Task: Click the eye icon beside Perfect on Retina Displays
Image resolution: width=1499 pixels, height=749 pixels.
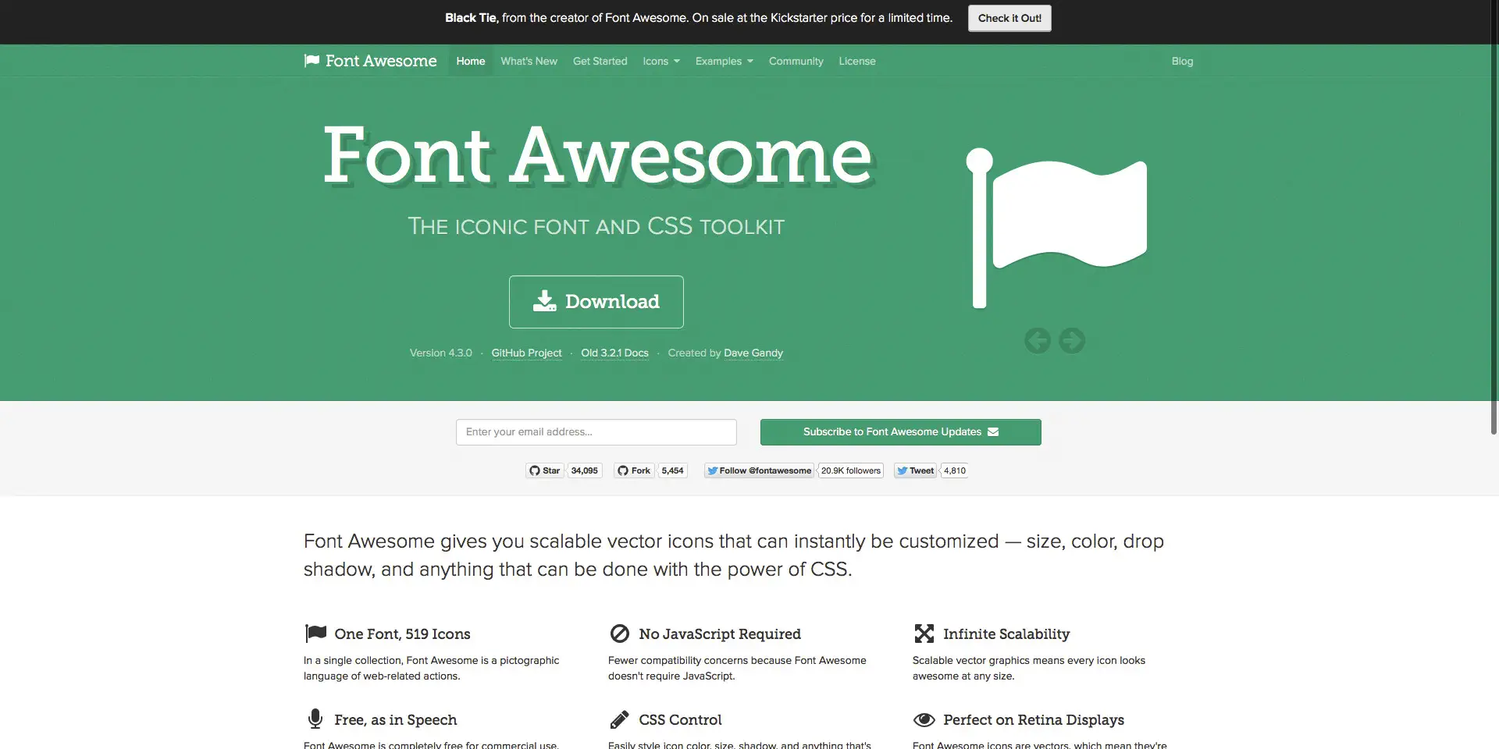Action: [924, 719]
